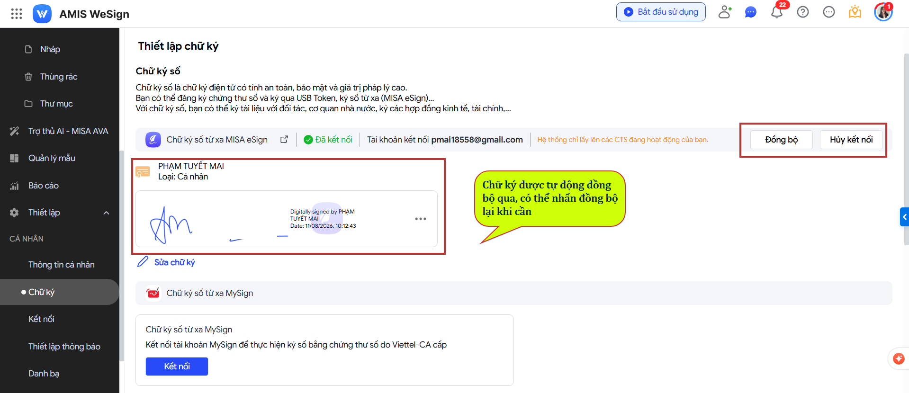Click the PHẠM TUYẾT MAI certificate name

point(191,166)
